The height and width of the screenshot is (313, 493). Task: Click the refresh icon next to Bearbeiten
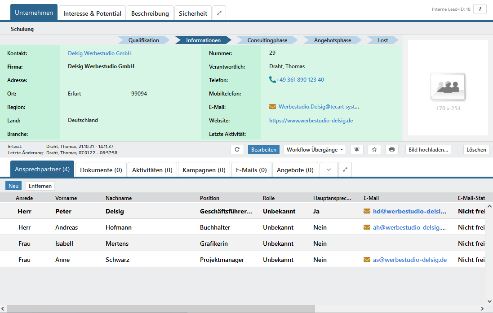coord(237,150)
